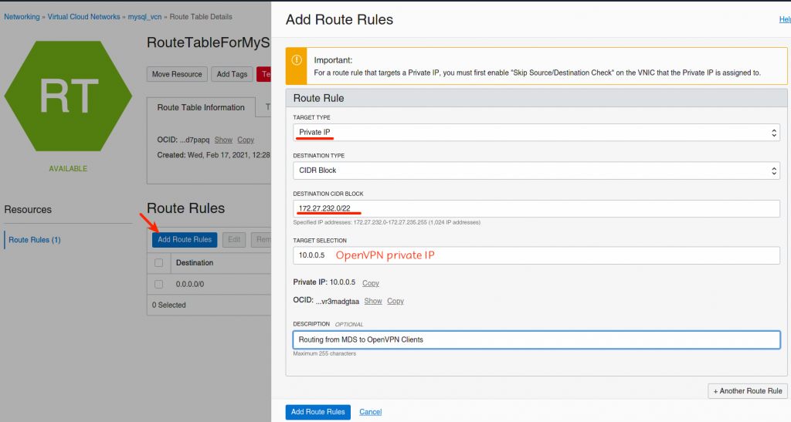The image size is (791, 422).
Task: Cancel the Add Route Rules dialog
Action: click(371, 412)
